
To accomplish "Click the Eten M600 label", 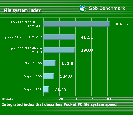I will (x=33, y=63).
